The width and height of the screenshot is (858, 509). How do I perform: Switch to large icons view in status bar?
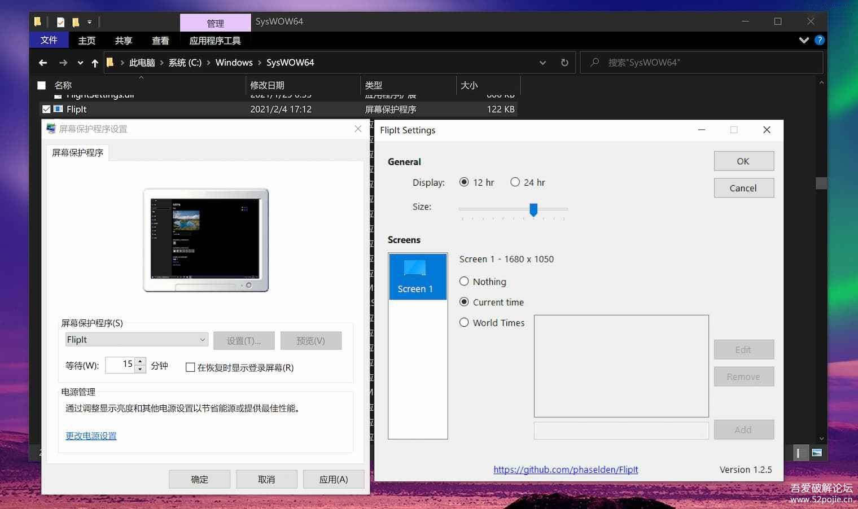tap(817, 453)
